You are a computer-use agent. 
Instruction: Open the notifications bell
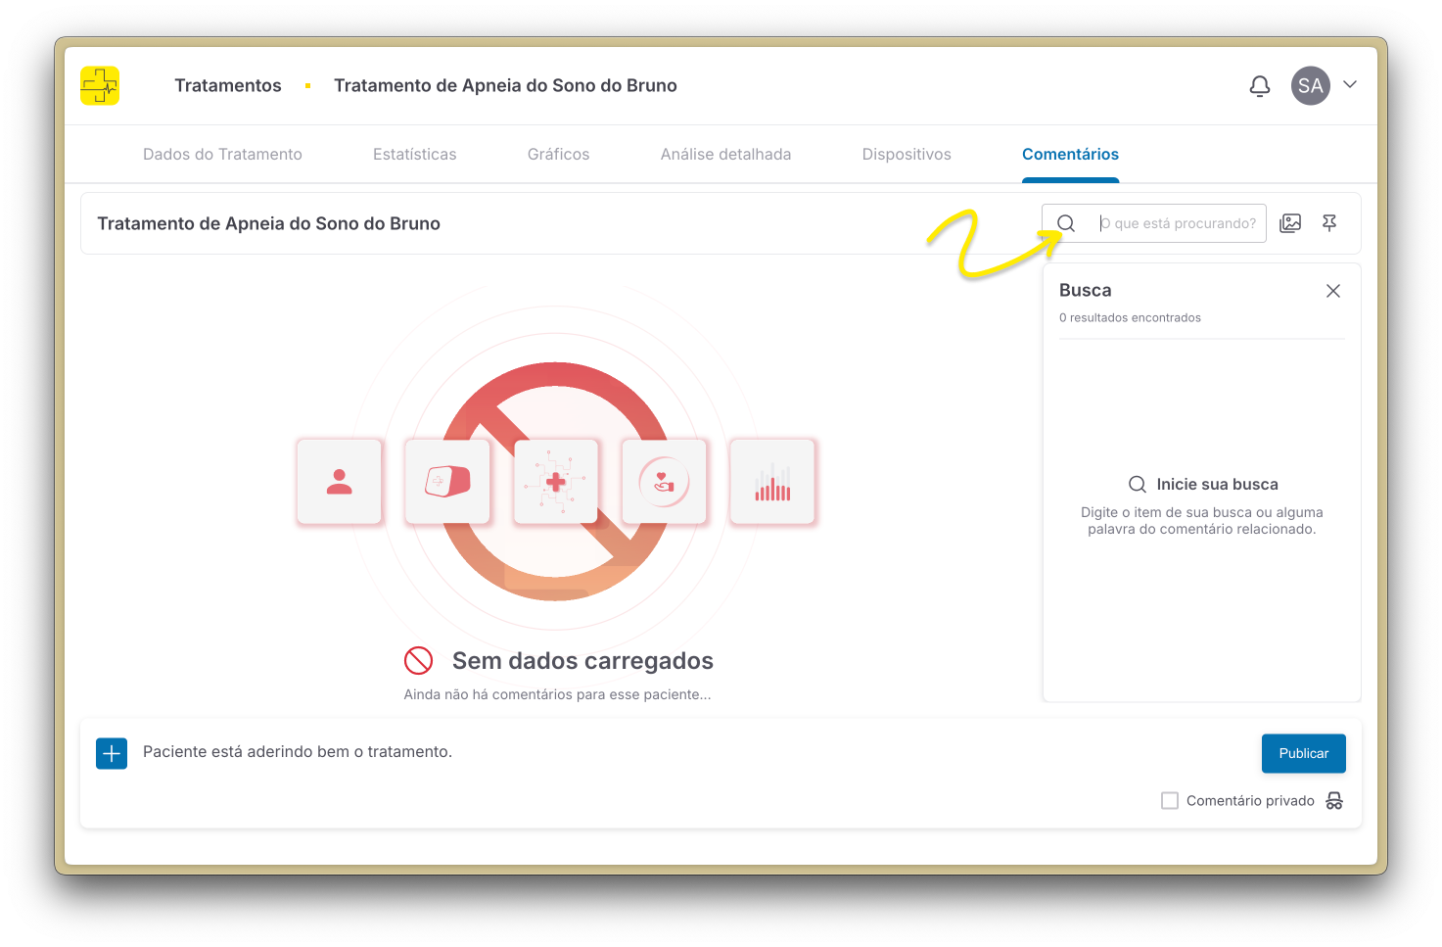click(1260, 86)
